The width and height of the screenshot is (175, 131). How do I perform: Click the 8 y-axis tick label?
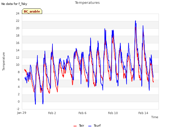[x=19, y=72]
